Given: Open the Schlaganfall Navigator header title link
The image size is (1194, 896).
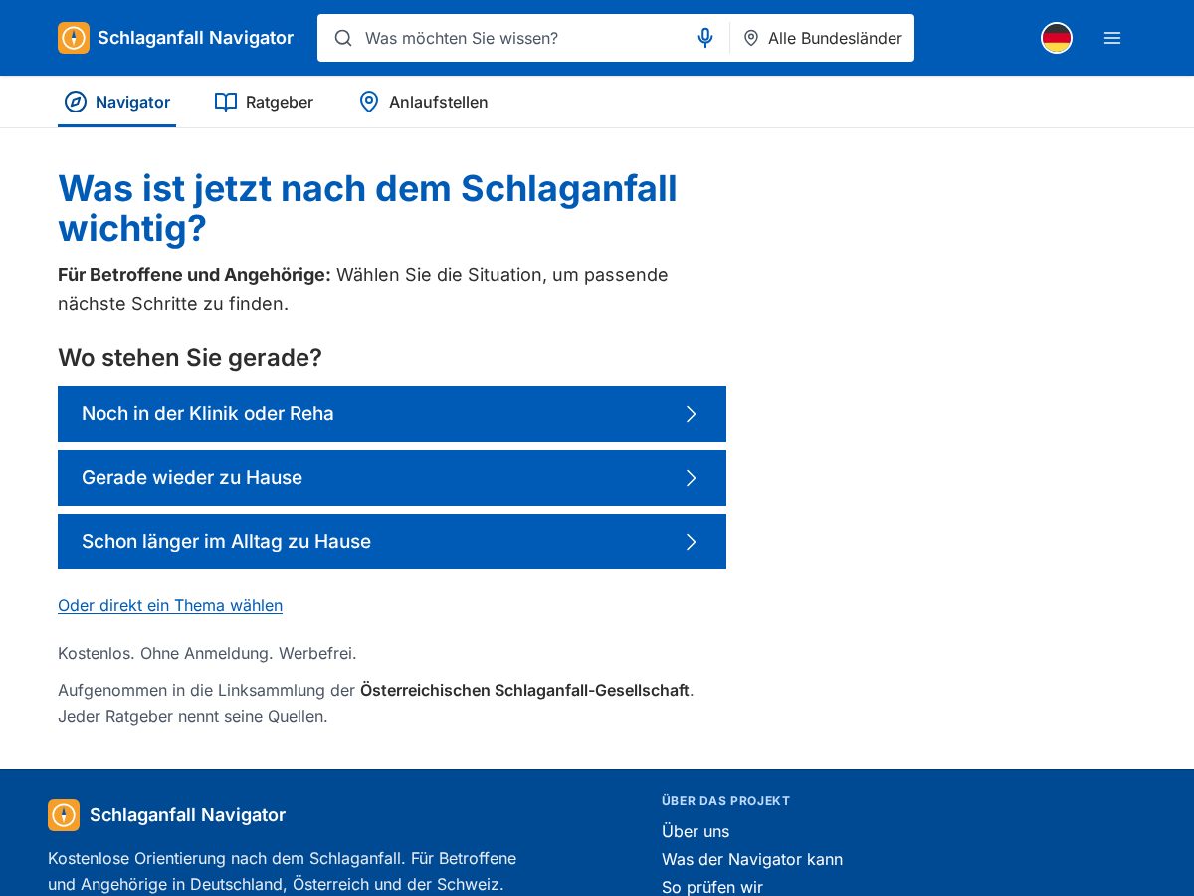Looking at the screenshot, I should (x=195, y=38).
